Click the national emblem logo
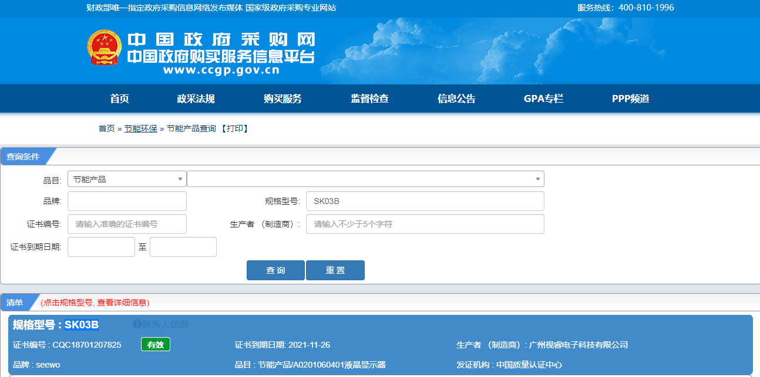The image size is (760, 377). pos(105,47)
